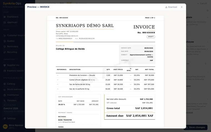Image resolution: width=211 pixels, height=132 pixels.
Task: Click the Gross total XAF 2,054,081 value
Action: [x=144, y=108]
